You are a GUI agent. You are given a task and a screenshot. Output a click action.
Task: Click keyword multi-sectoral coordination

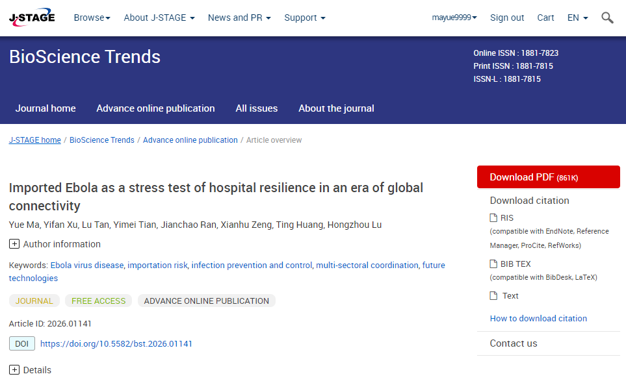[x=367, y=265]
